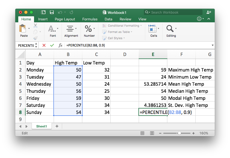The width and height of the screenshot is (230, 158).
Task: Click the zoom slider handle
Action: (179, 133)
